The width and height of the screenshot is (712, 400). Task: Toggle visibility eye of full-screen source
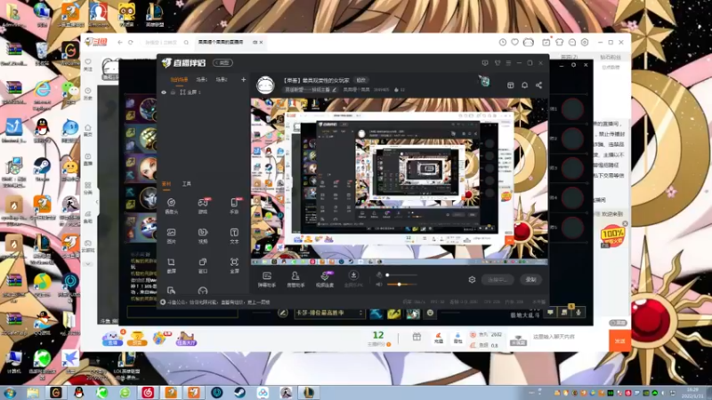pyautogui.click(x=164, y=92)
